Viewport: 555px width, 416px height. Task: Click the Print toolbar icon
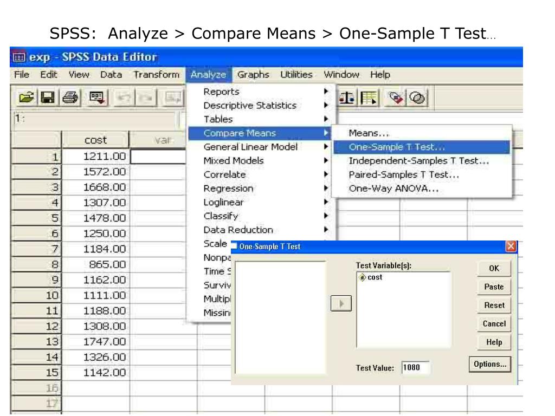click(70, 97)
